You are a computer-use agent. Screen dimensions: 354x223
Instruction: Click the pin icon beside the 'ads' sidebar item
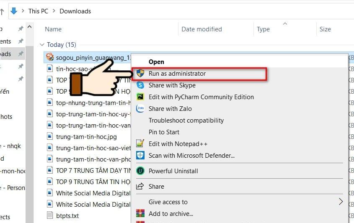click(x=21, y=54)
